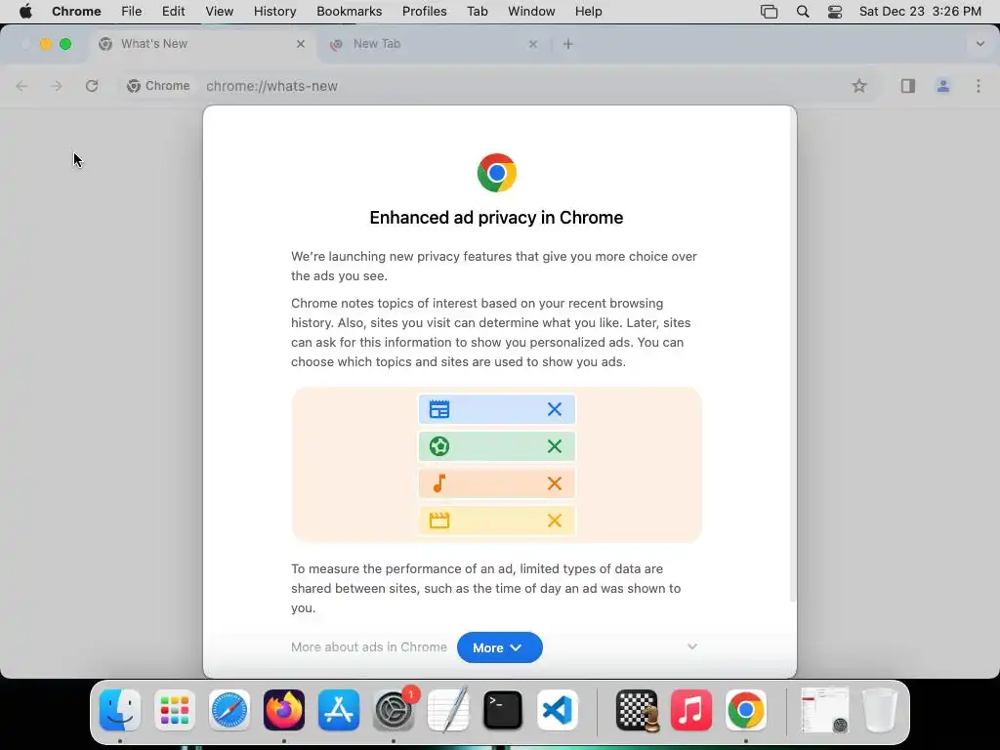Click the More button in the dialog
The height and width of the screenshot is (750, 1000).
tap(499, 647)
